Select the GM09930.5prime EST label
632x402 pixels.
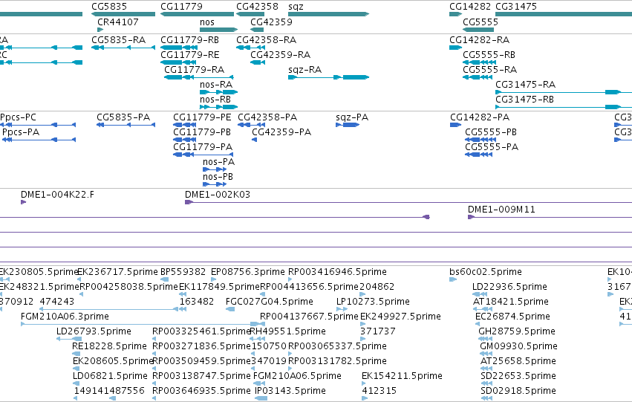point(518,346)
